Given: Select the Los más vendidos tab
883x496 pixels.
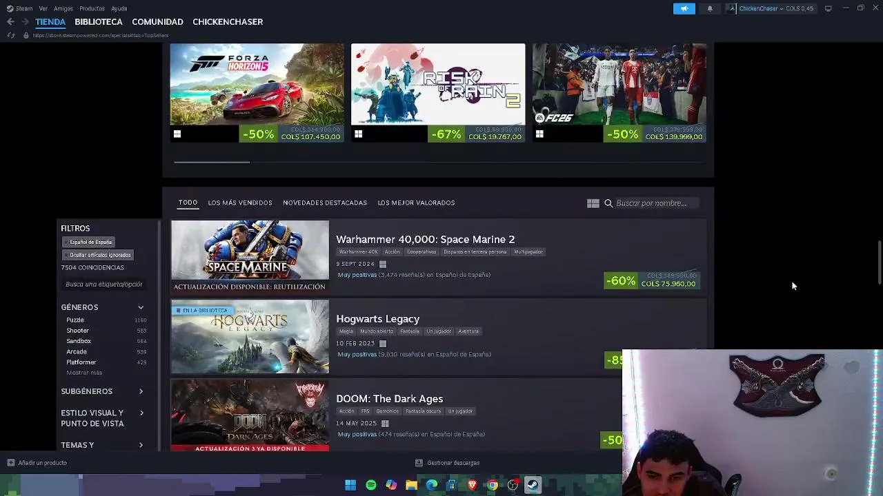Looking at the screenshot, I should (x=240, y=203).
